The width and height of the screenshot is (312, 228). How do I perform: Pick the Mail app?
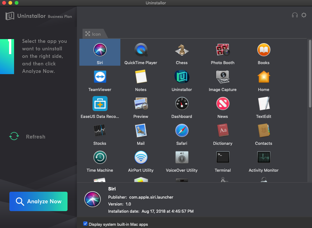coord(141,130)
